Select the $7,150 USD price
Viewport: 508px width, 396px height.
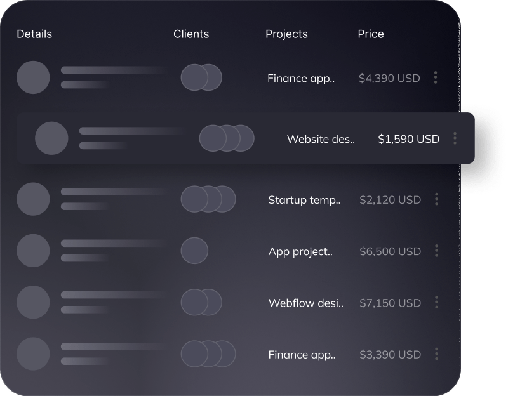click(390, 303)
